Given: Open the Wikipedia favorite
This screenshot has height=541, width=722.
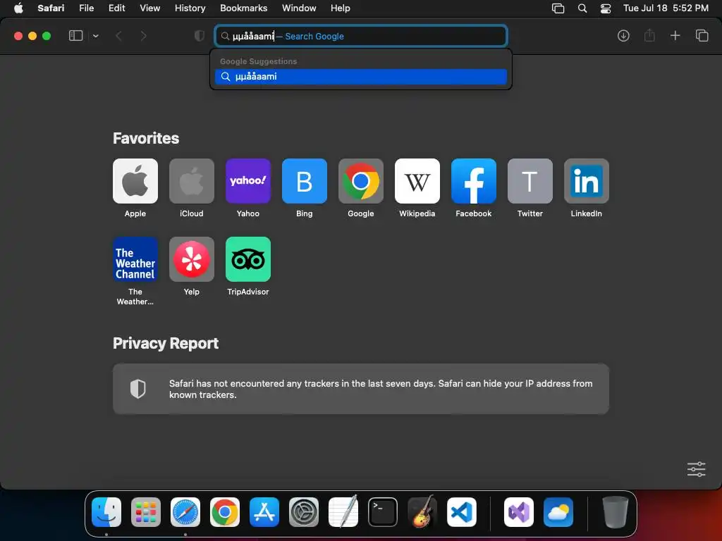Looking at the screenshot, I should pos(417,181).
